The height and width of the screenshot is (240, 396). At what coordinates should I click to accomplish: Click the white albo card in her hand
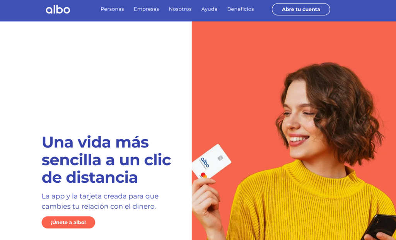[x=211, y=162]
